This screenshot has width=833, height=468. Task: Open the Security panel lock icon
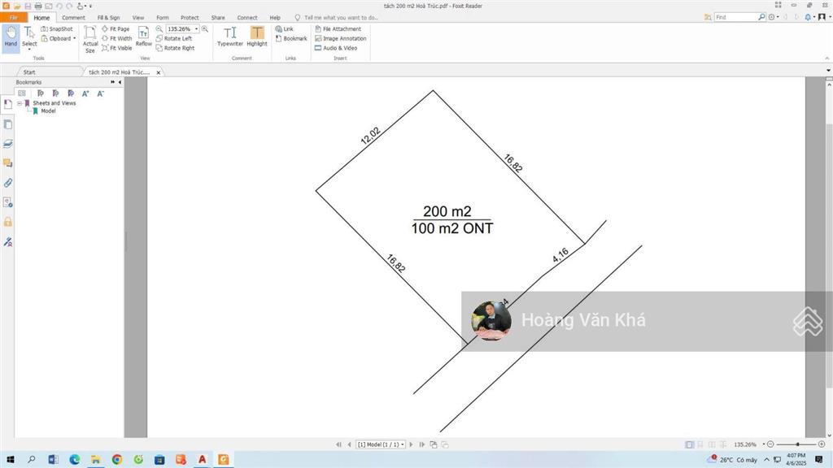click(x=8, y=222)
